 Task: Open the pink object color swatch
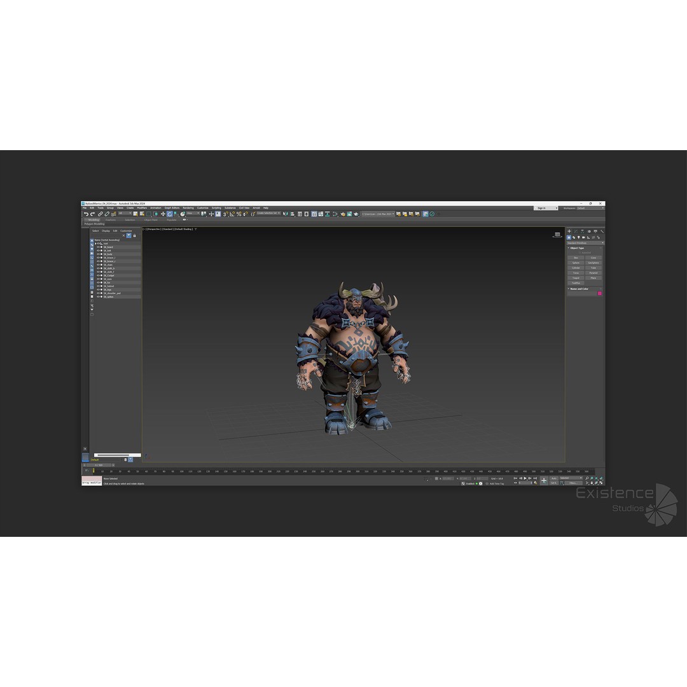(600, 293)
